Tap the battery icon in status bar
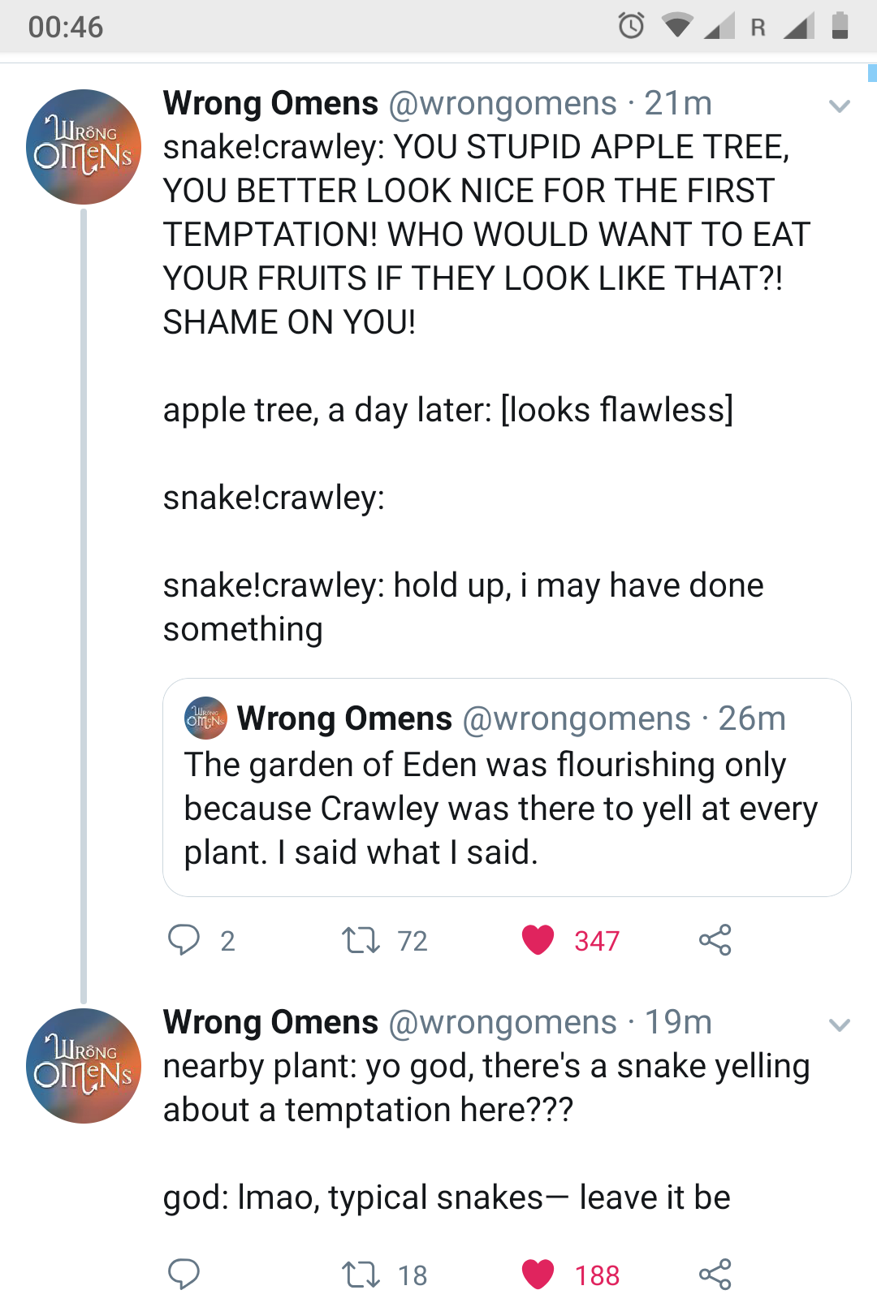 pyautogui.click(x=840, y=26)
